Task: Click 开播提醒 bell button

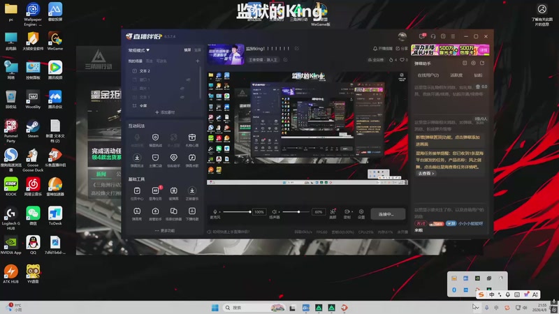Action: 382,48
